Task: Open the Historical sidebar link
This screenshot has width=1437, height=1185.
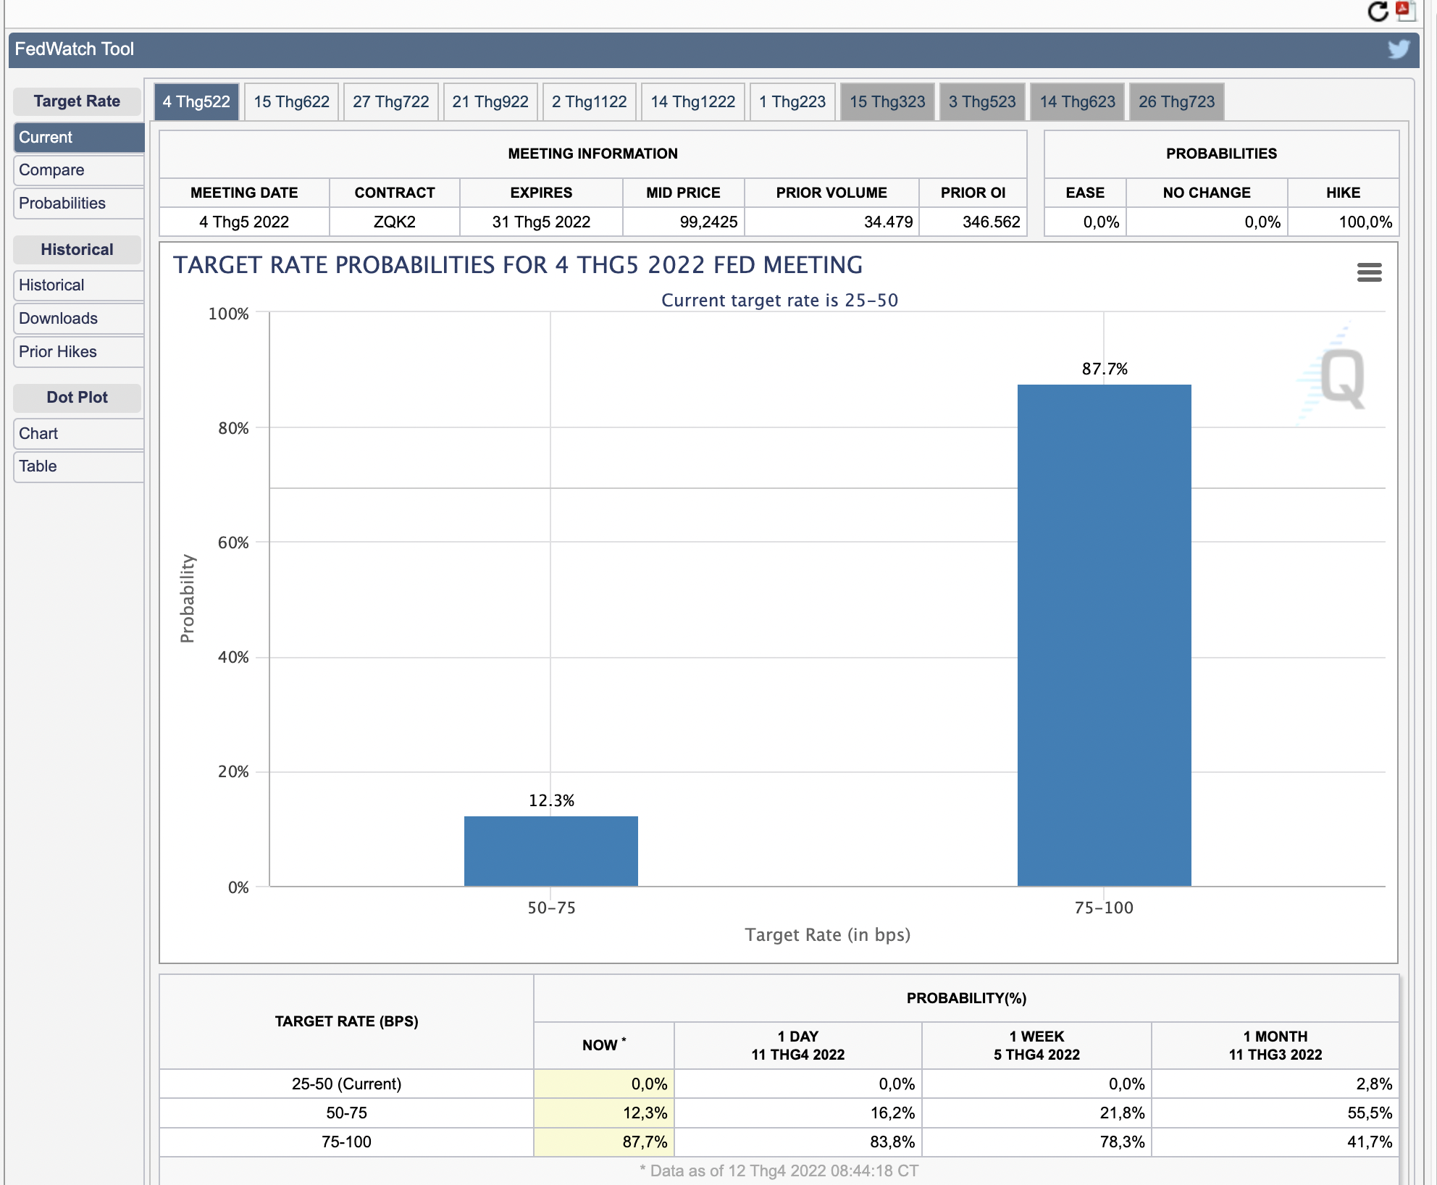Action: tap(78, 285)
